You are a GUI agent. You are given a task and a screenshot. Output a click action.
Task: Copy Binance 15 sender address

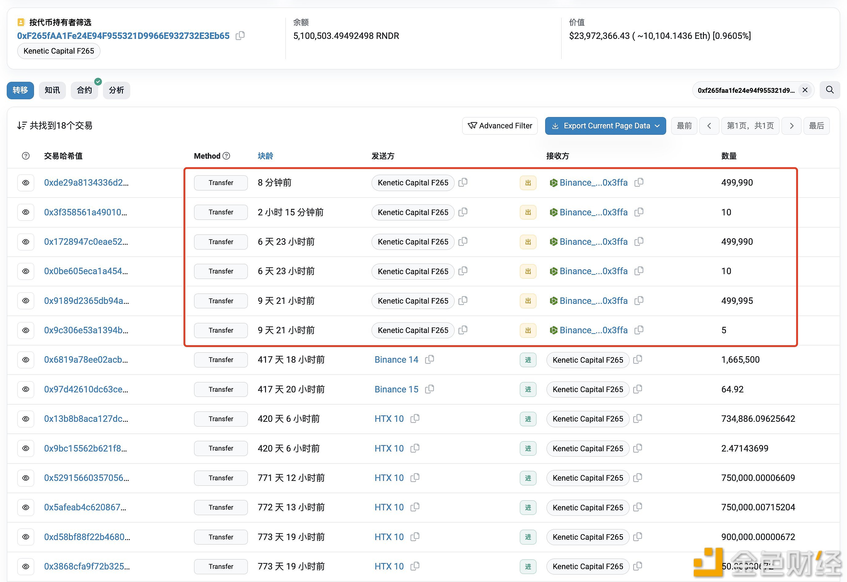point(429,389)
